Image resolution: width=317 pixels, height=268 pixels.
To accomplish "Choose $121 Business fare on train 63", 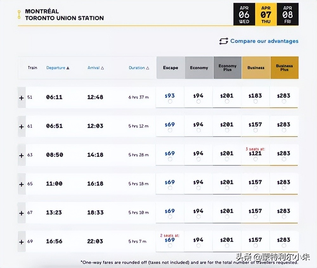I will [256, 159].
